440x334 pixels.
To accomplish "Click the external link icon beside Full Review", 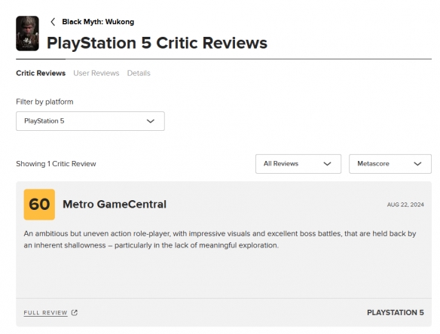I will pyautogui.click(x=75, y=313).
